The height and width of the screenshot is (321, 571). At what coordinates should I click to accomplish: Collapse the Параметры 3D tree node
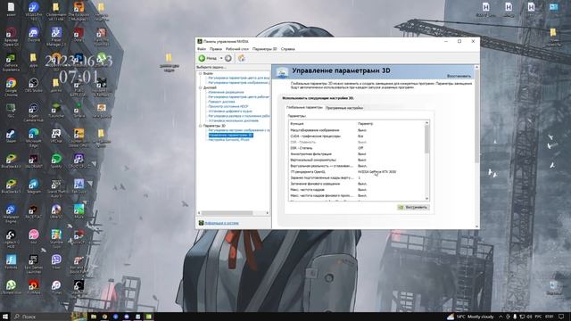pyautogui.click(x=200, y=126)
